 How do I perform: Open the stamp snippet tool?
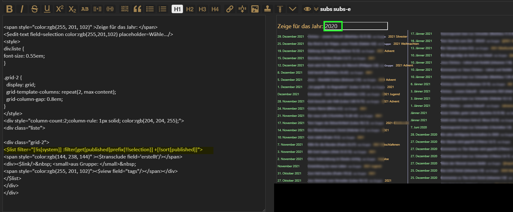(x=268, y=9)
